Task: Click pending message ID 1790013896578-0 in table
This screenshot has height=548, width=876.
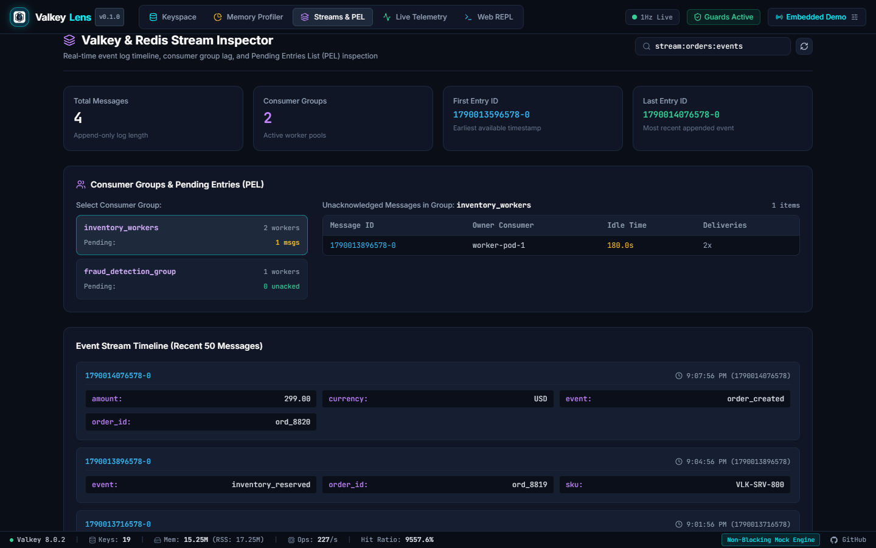Action: [363, 245]
